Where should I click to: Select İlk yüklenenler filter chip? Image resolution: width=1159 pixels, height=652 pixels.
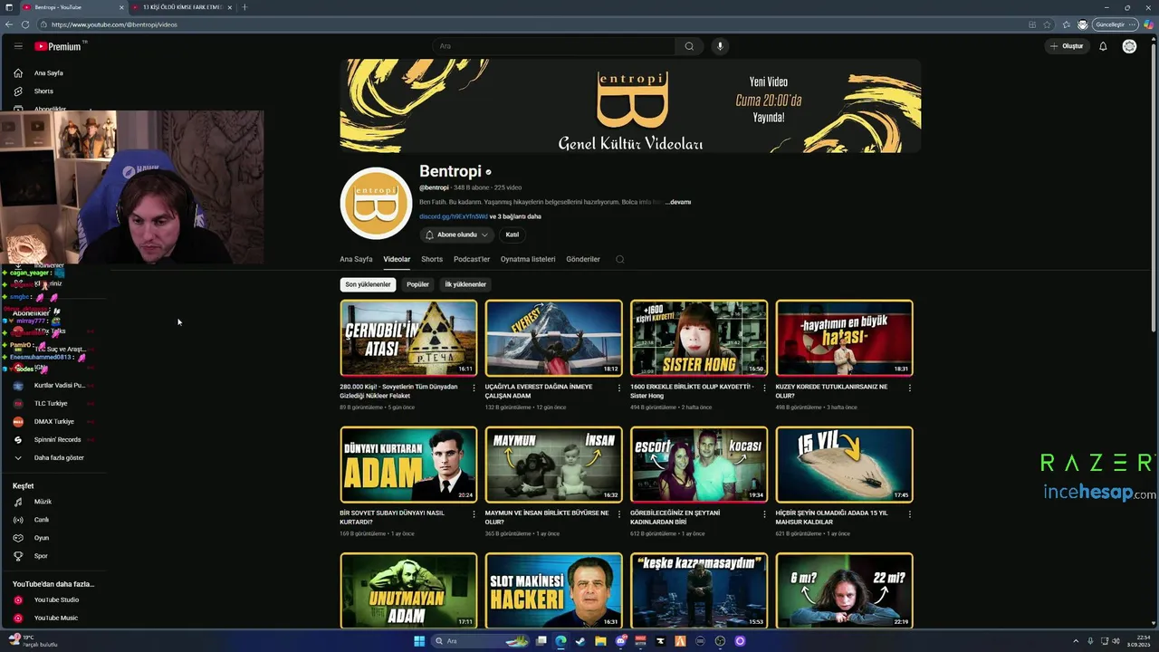coord(465,284)
